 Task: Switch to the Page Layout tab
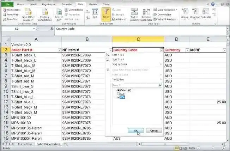pos(49,4)
